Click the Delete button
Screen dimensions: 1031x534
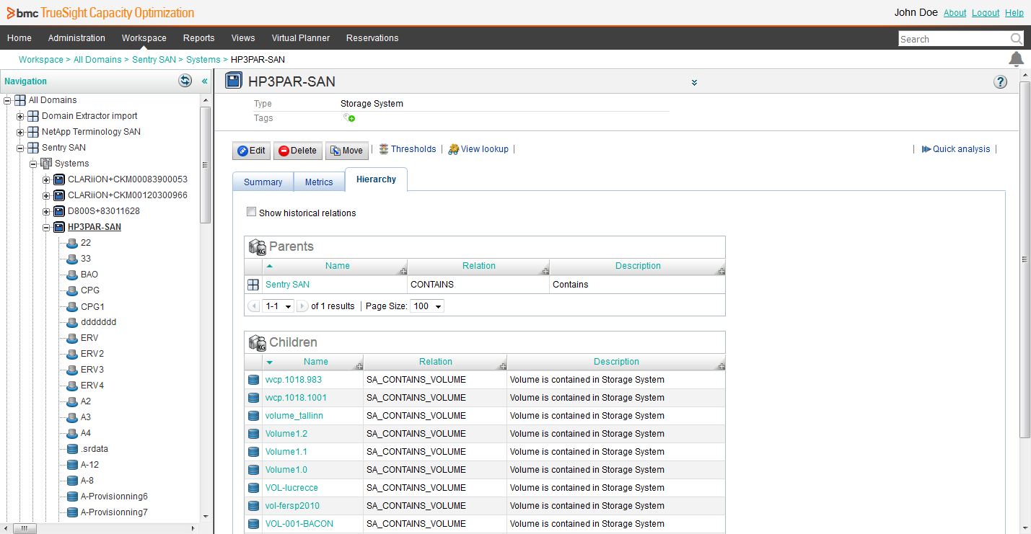(x=298, y=151)
